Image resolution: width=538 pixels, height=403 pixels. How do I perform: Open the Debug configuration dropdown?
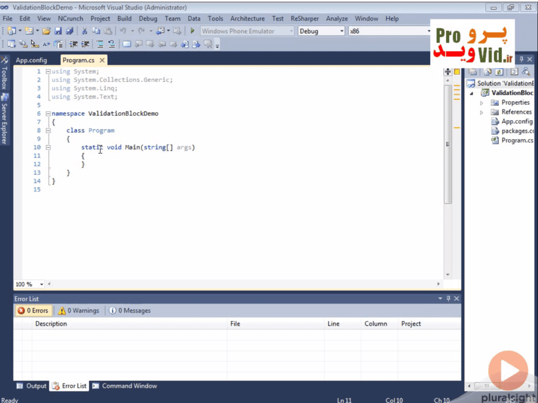[321, 31]
